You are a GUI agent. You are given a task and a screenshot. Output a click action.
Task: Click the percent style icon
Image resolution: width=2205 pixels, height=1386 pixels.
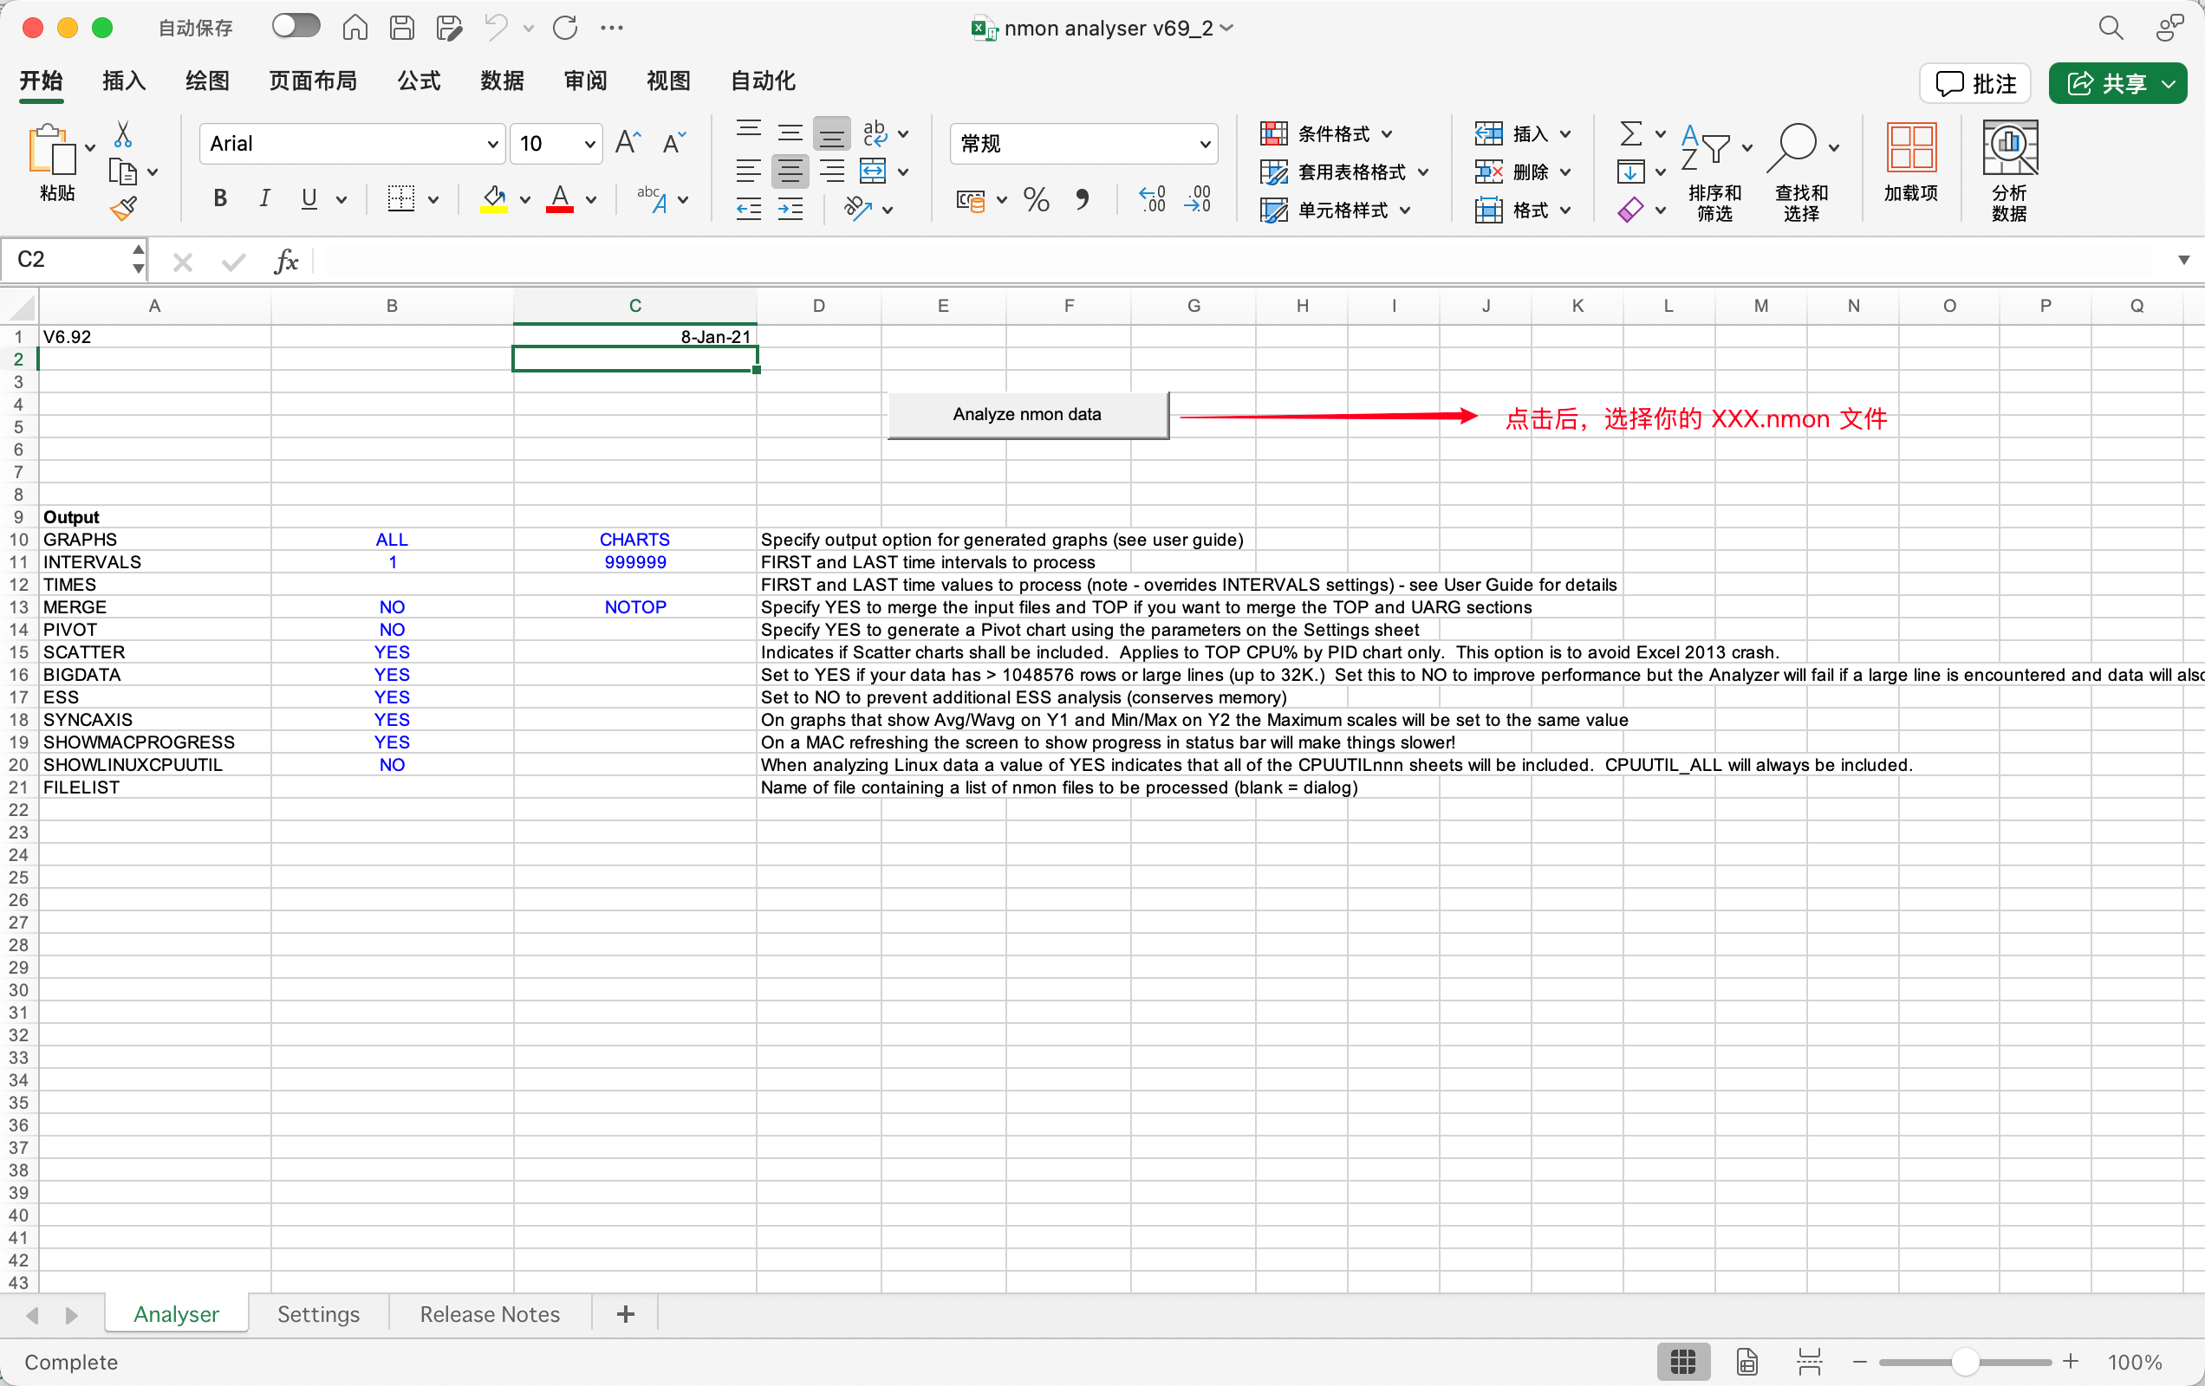(x=1036, y=198)
